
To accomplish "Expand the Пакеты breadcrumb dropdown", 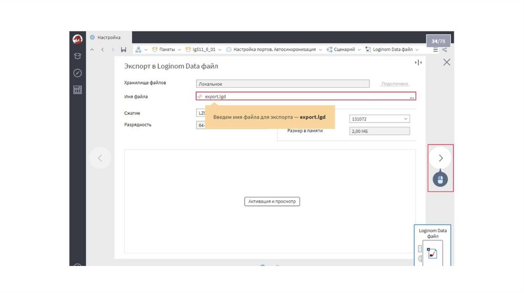I will [x=179, y=50].
